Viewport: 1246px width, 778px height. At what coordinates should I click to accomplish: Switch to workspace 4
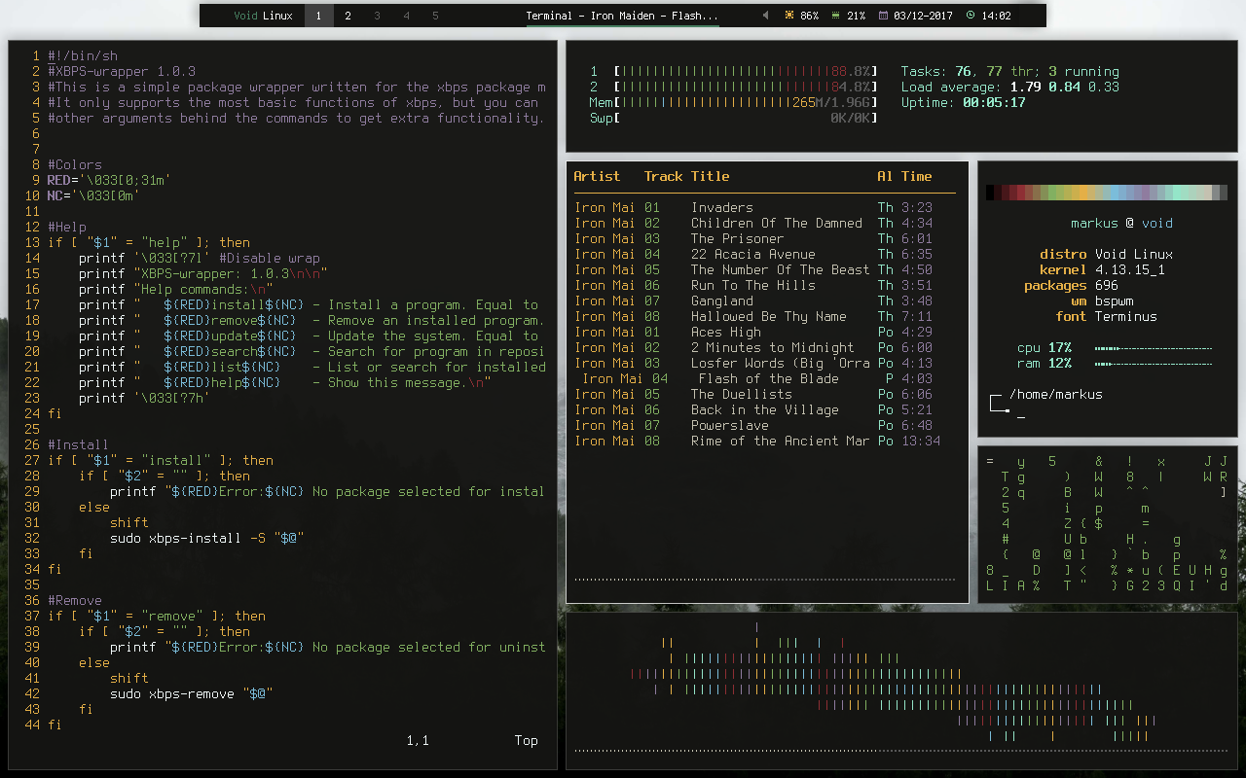click(406, 16)
